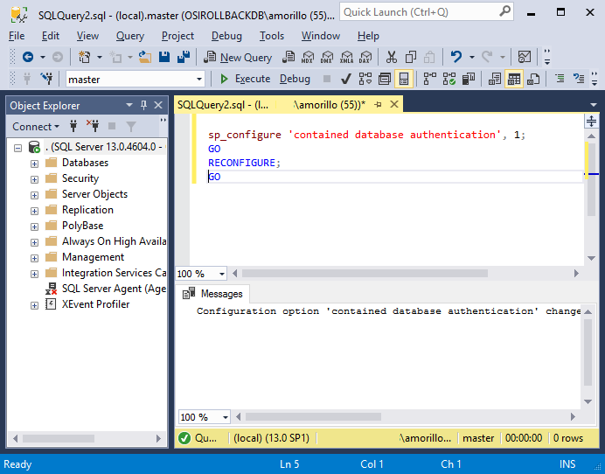Open the File menu
The height and width of the screenshot is (474, 605).
tap(17, 36)
